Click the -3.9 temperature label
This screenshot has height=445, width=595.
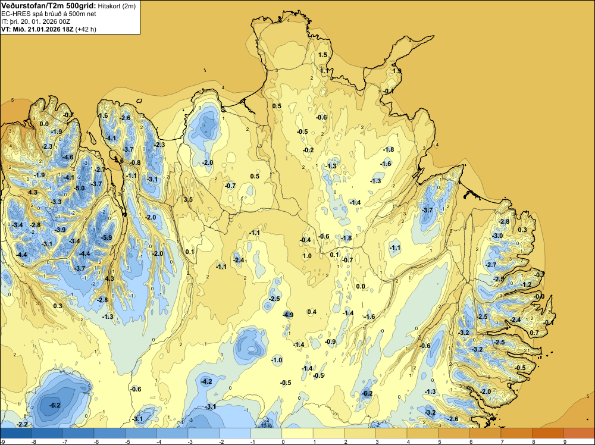[60, 230]
